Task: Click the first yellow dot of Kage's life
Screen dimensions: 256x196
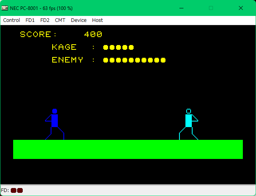Action: [x=106, y=47]
